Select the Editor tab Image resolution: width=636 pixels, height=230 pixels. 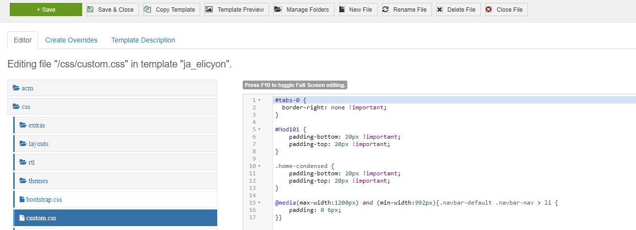23,40
